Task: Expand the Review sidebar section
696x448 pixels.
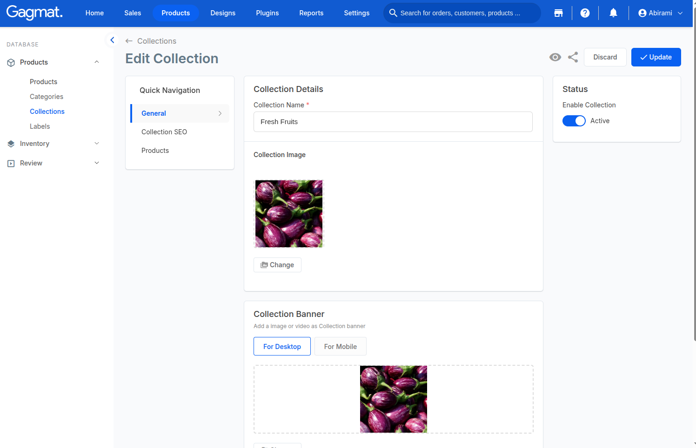Action: tap(97, 163)
